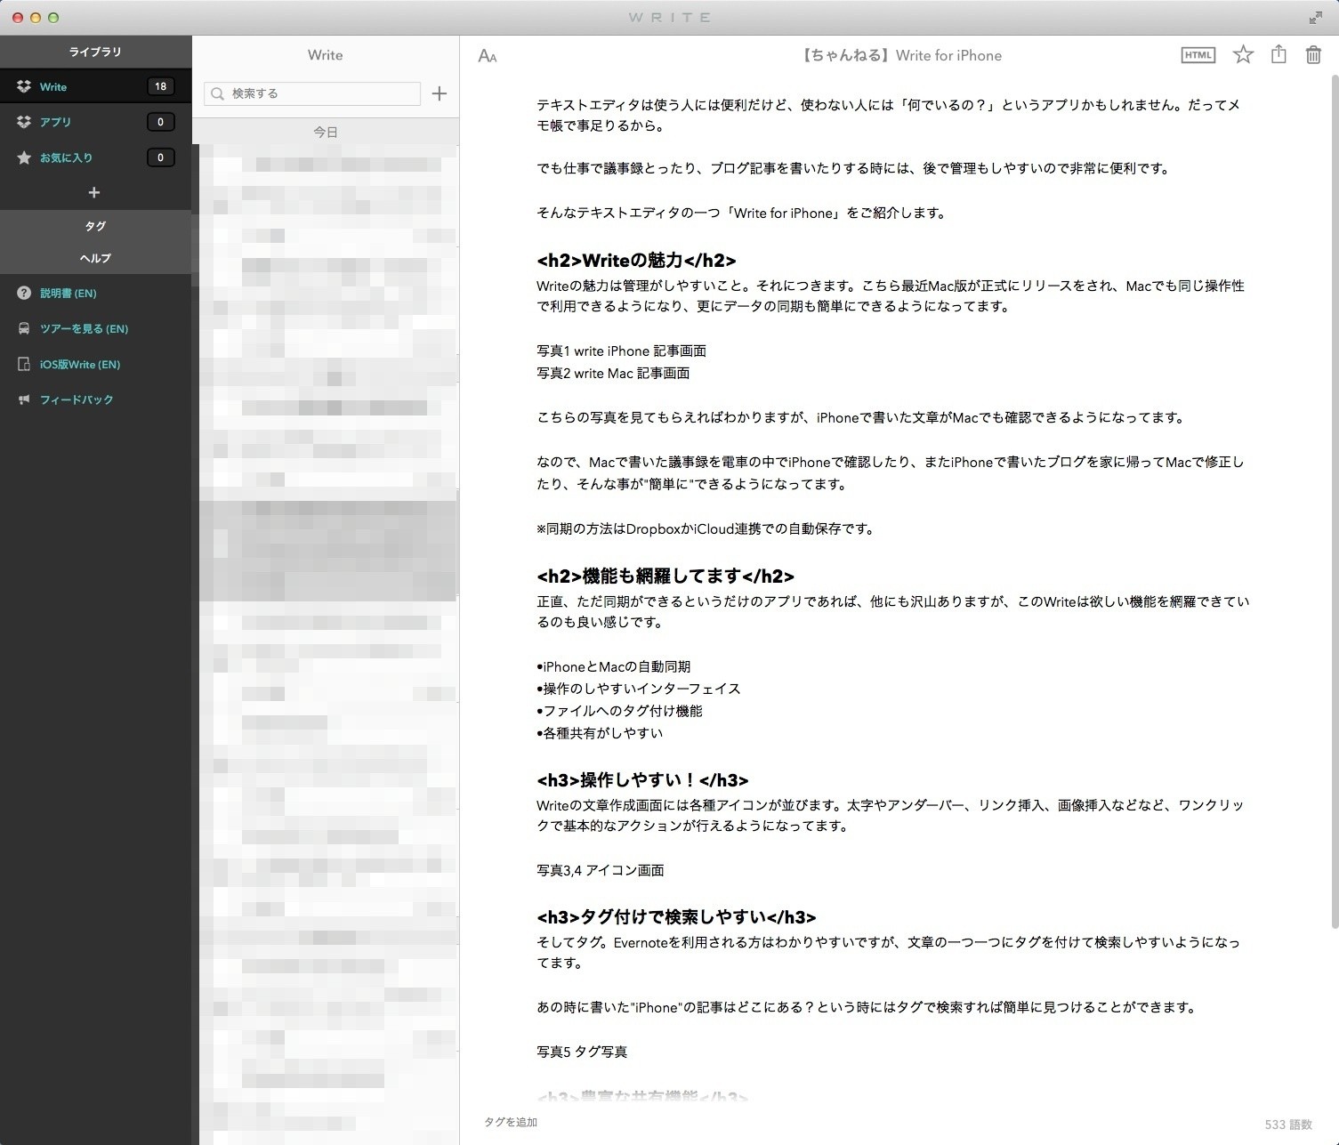1339x1145 pixels.
Task: Click the note title 【ちゃんねる】Write for iPhone
Action: coord(899,55)
